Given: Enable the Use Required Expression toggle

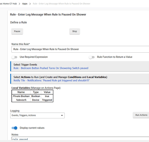Looking at the screenshot, I should pos(14,57).
